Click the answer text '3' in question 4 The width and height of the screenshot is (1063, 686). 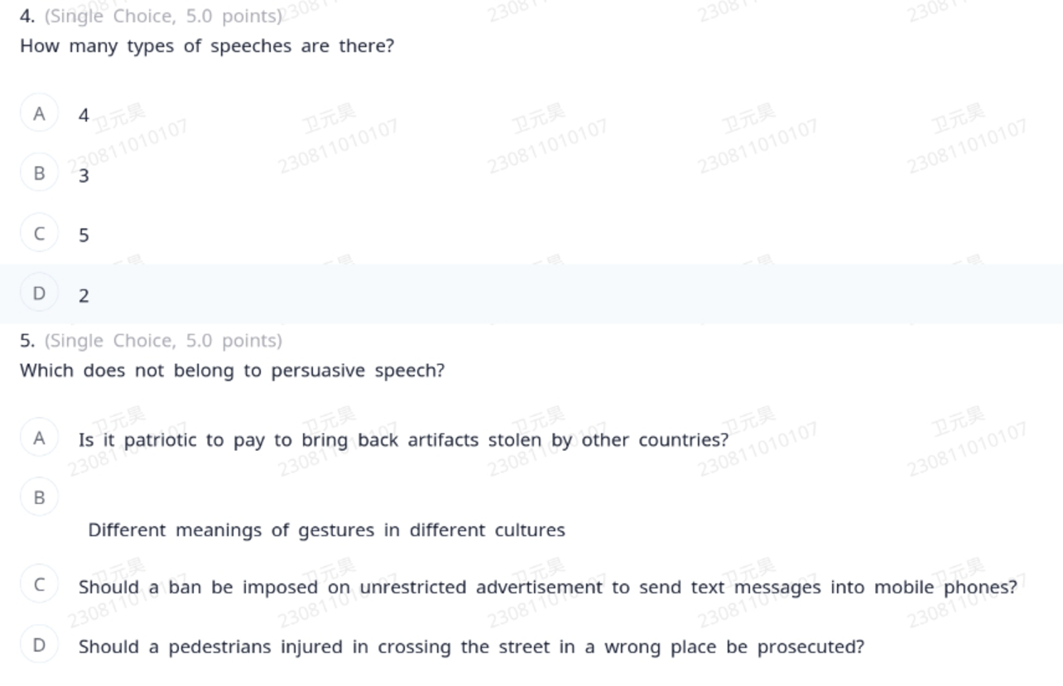coord(84,175)
